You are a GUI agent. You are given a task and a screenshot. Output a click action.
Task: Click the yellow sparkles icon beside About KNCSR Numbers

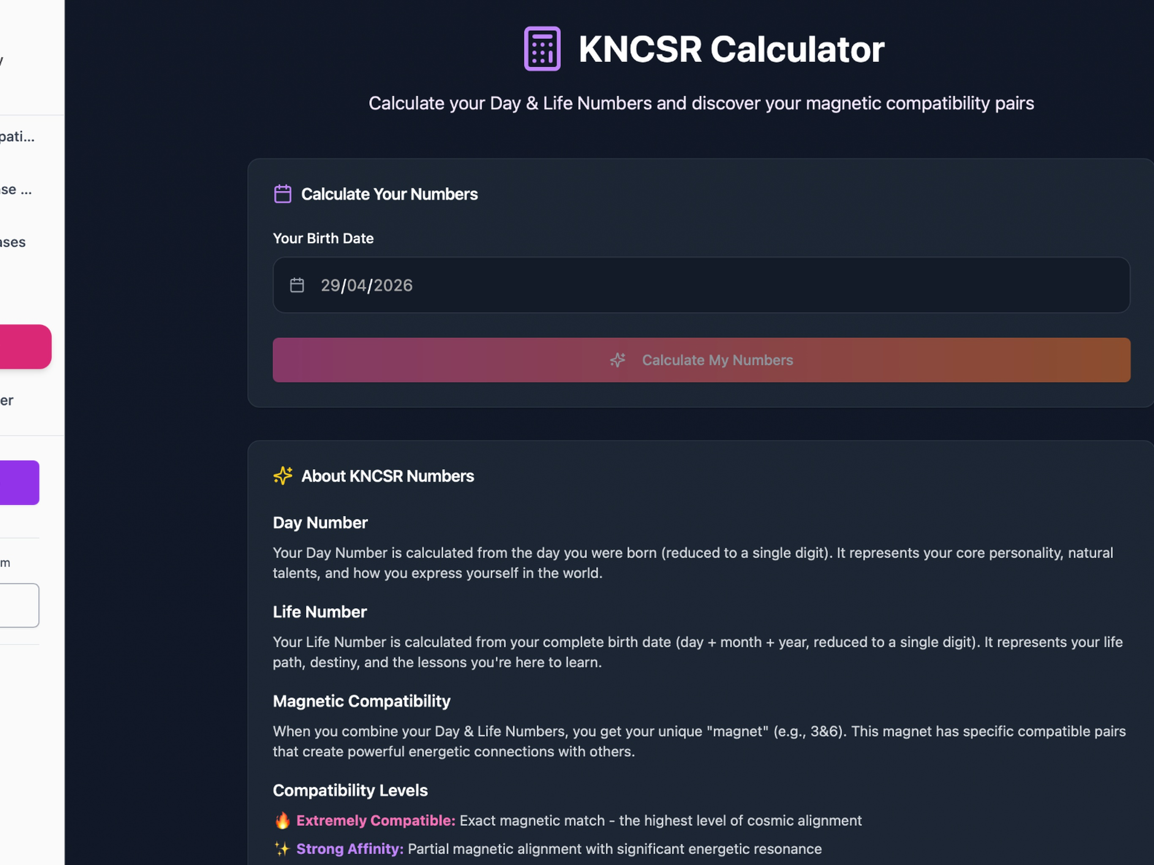[283, 476]
